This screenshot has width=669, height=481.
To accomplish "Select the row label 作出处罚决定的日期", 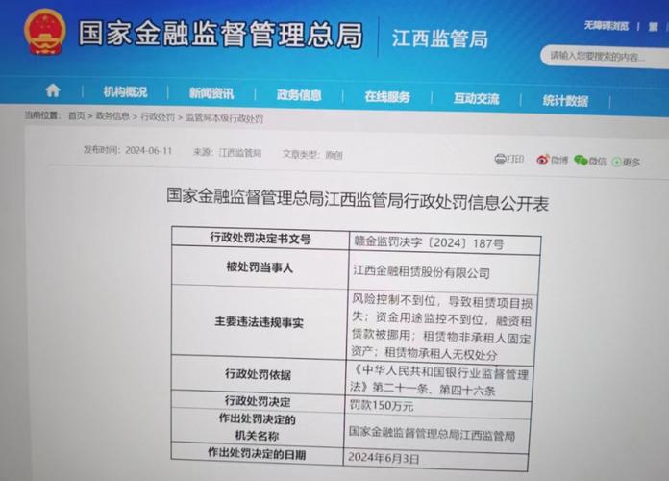I will [257, 454].
